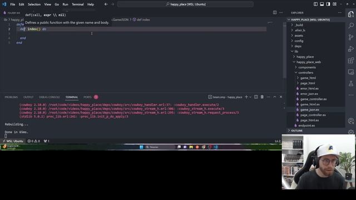The image size is (356, 200).
Task: Open the Testing flask view
Action: pyautogui.click(x=351, y=84)
